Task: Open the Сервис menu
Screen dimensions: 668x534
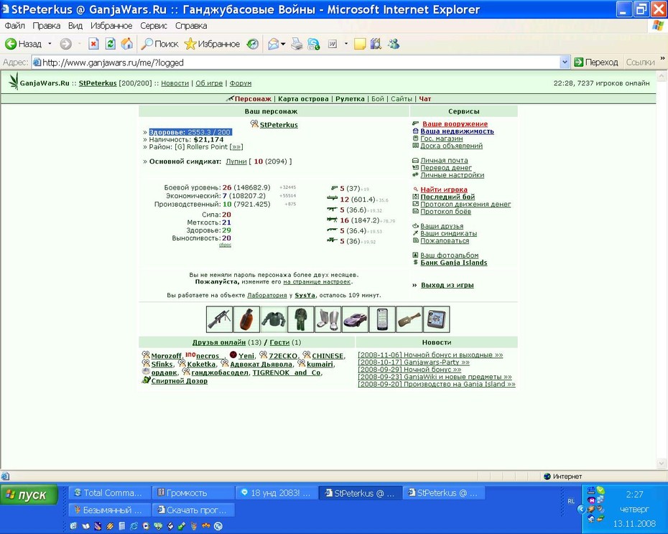Action: coord(154,26)
